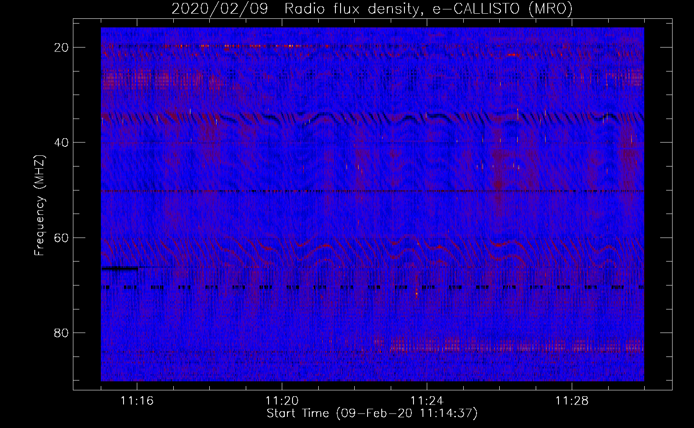Click the 11:28 time tick label
Image resolution: width=694 pixels, height=428 pixels.
572,401
